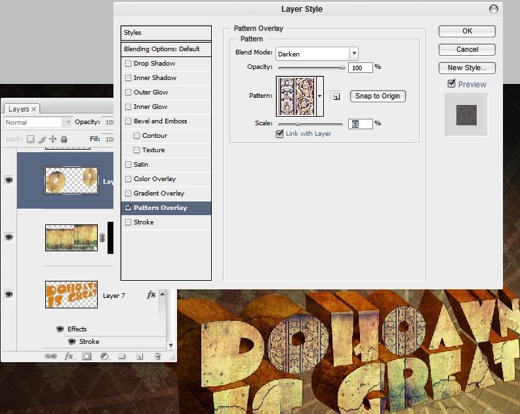Toggle the Stroke effect visibility eye
Image resolution: width=520 pixels, height=414 pixels.
click(71, 341)
